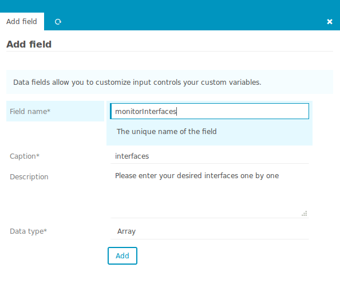The width and height of the screenshot is (340, 287).
Task: Grab the Description textarea resize handle
Action: click(x=304, y=214)
